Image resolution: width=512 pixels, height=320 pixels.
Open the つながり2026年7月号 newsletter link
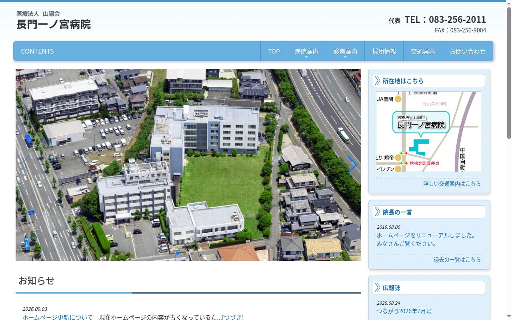tap(404, 311)
